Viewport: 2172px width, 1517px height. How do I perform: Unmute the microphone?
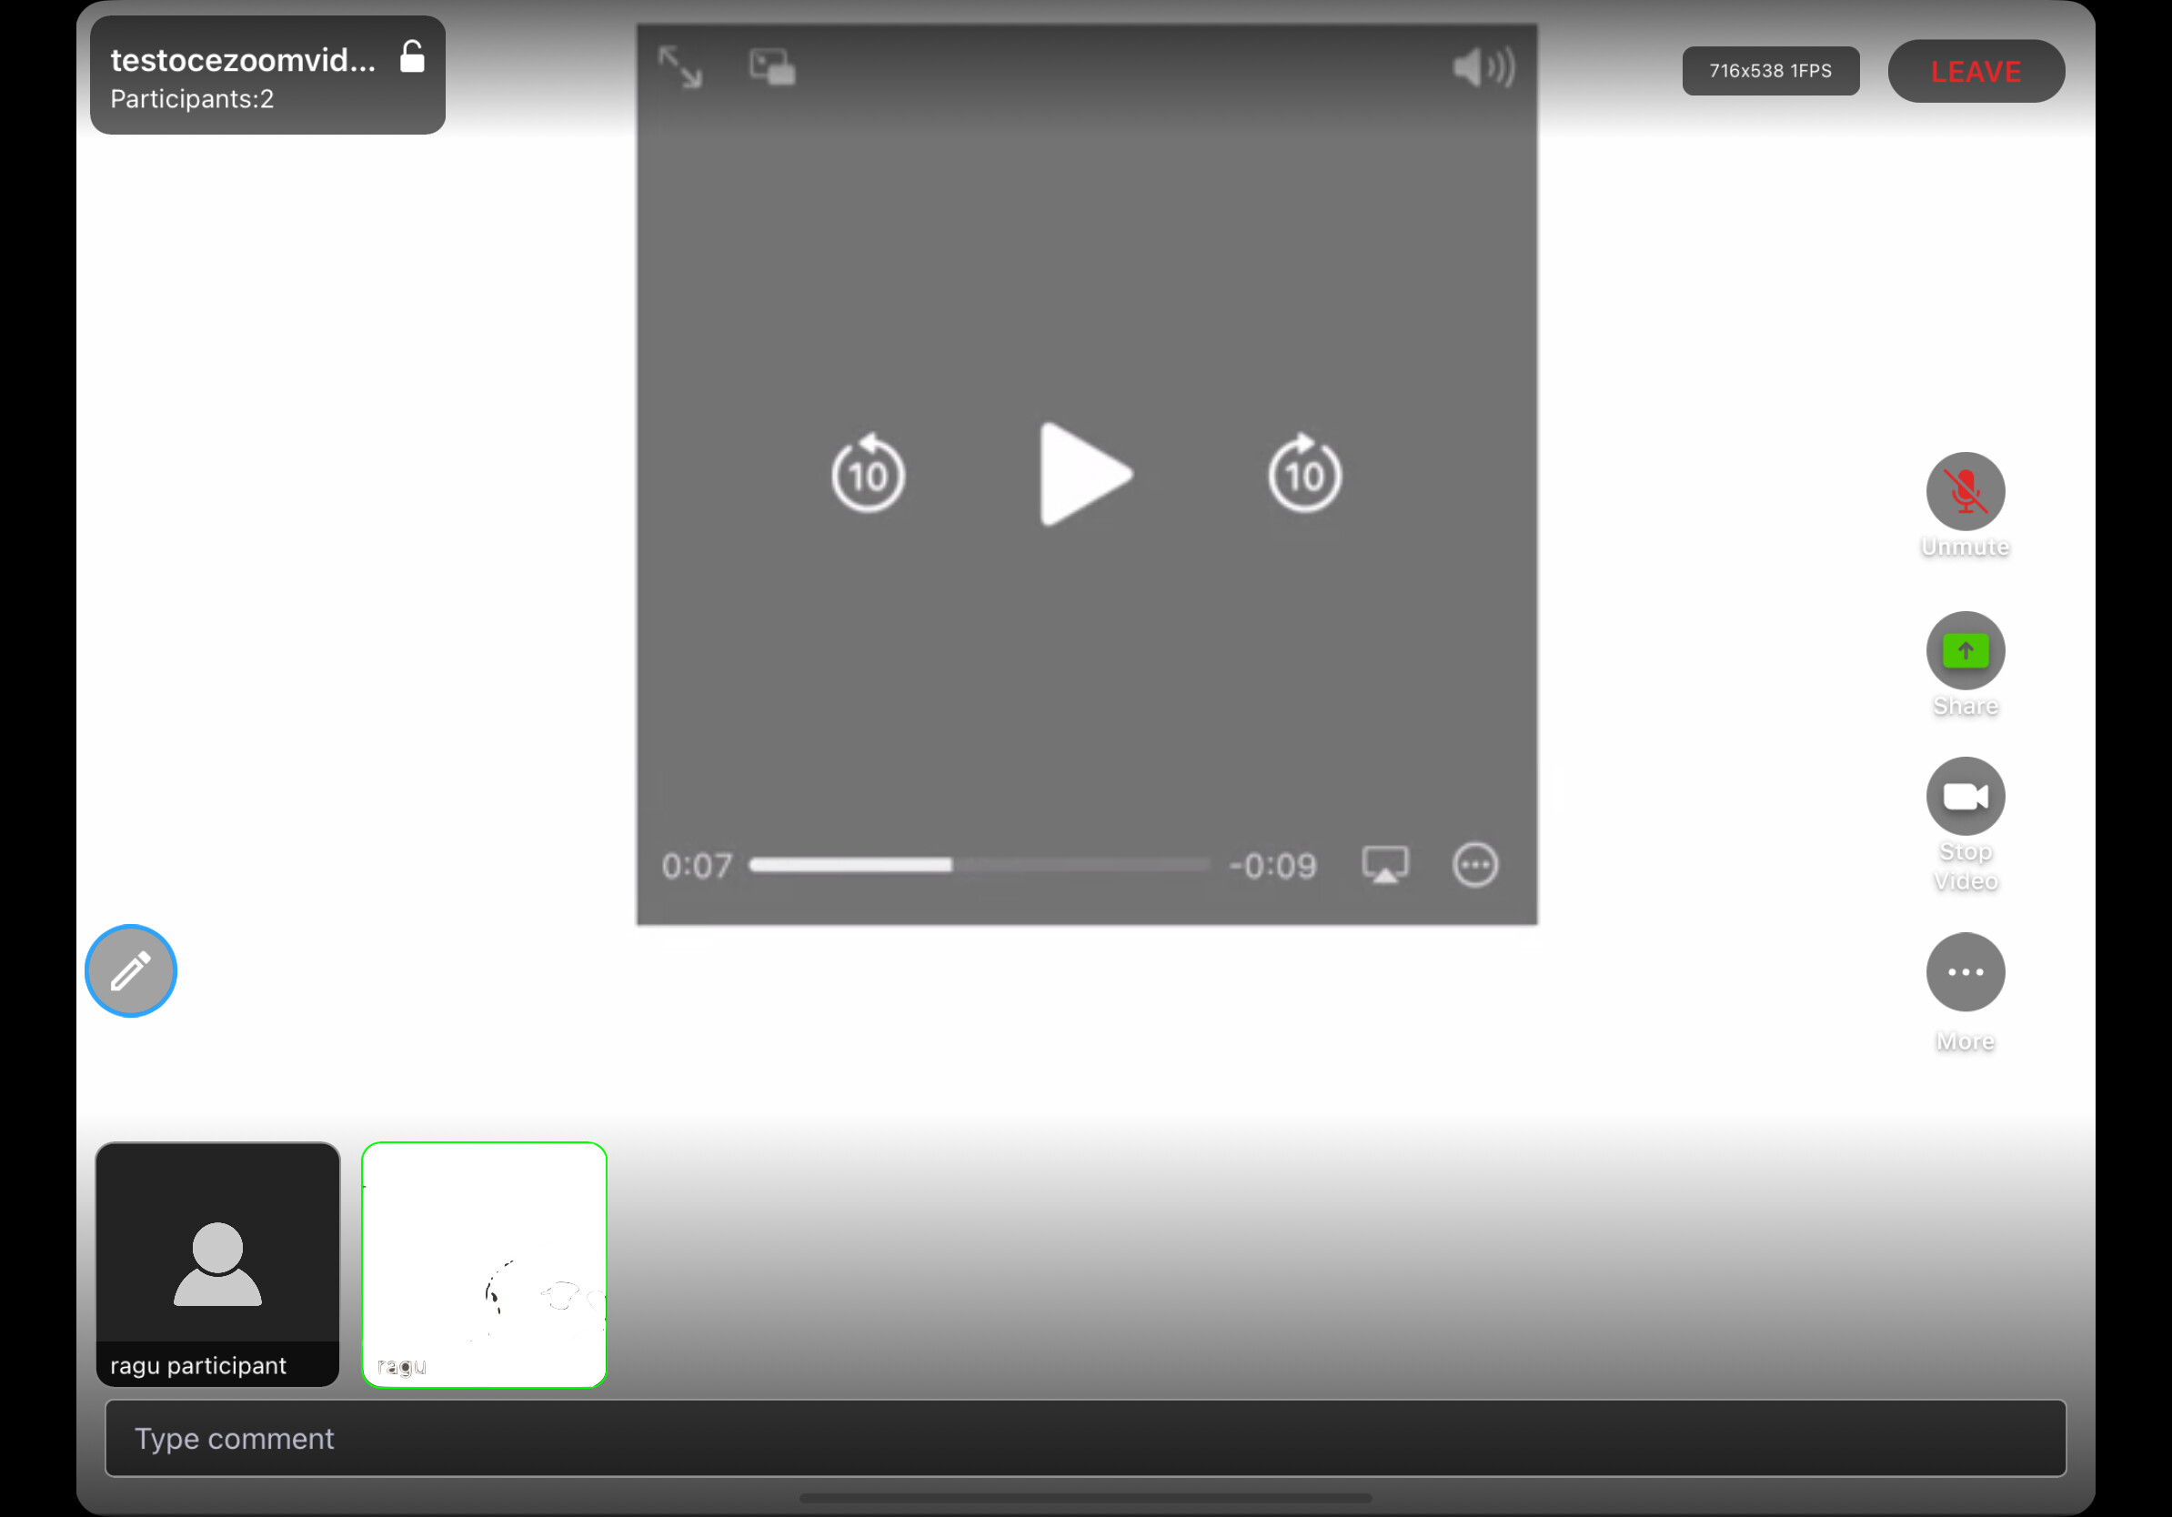pos(1965,492)
